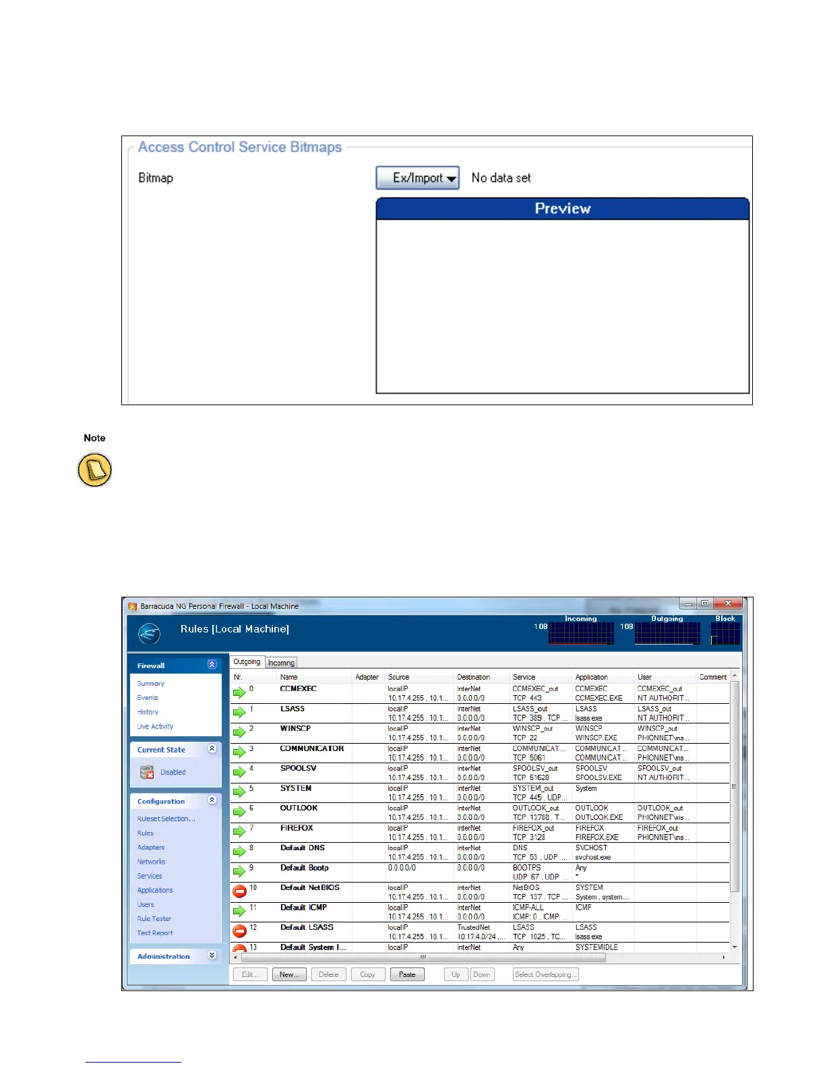
Task: Click the Incoming traffic graph
Action: [581, 633]
